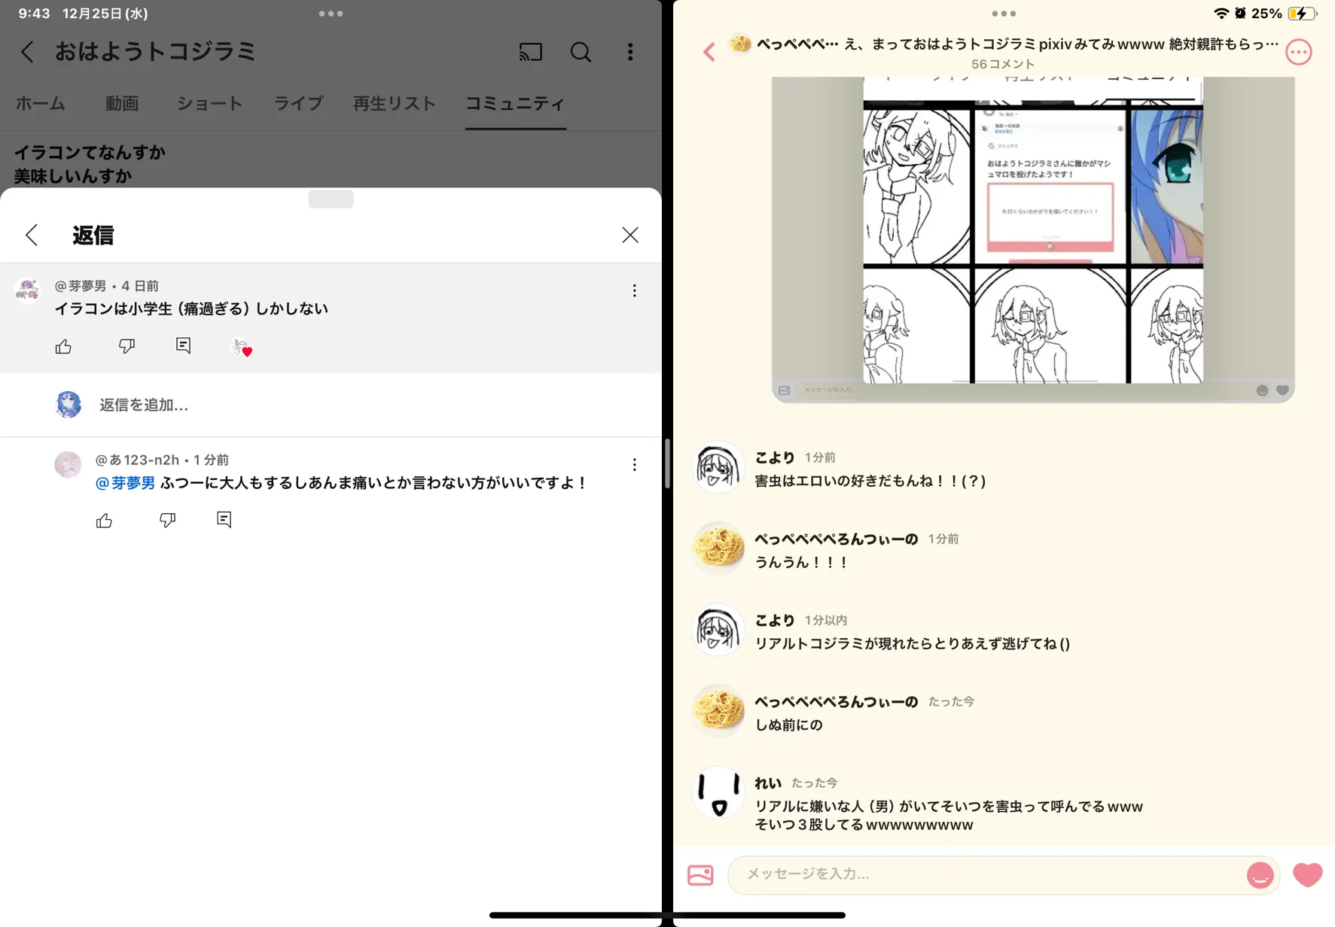Tap the sheet drag handle above 返信
The height and width of the screenshot is (927, 1335).
(331, 199)
